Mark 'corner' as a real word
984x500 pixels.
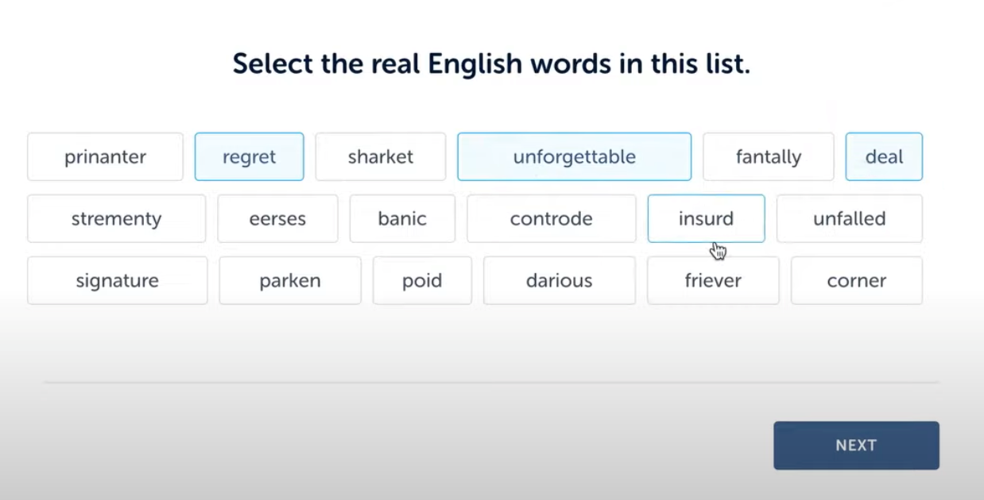856,280
